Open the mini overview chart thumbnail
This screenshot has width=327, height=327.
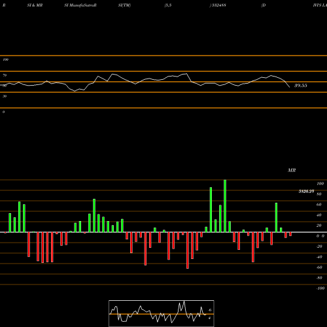coord(162,313)
